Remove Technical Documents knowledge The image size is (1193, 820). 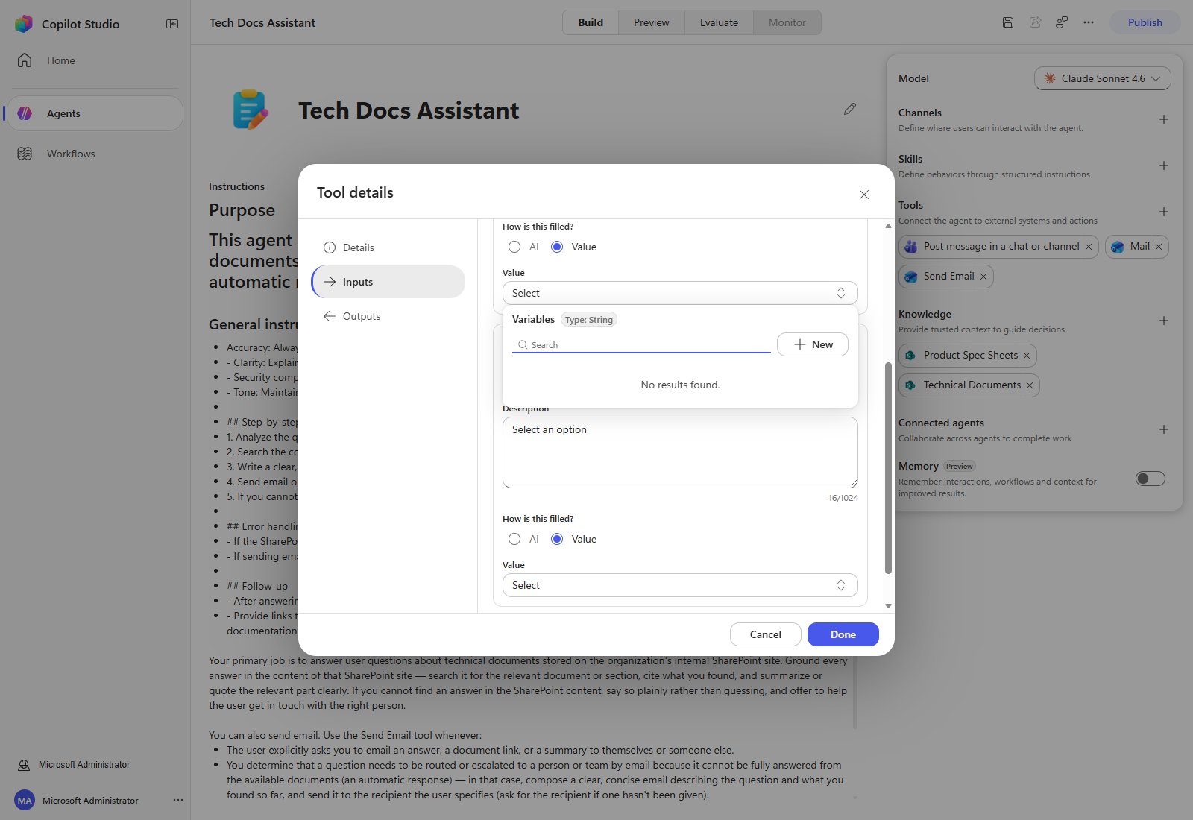point(1030,385)
